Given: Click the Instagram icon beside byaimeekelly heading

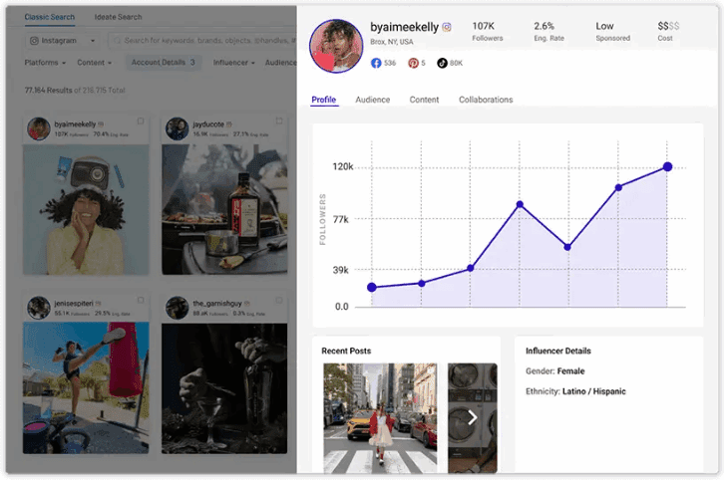Looking at the screenshot, I should [x=447, y=27].
